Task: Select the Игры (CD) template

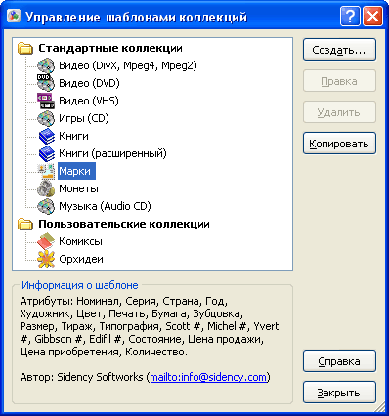Action: tap(83, 118)
